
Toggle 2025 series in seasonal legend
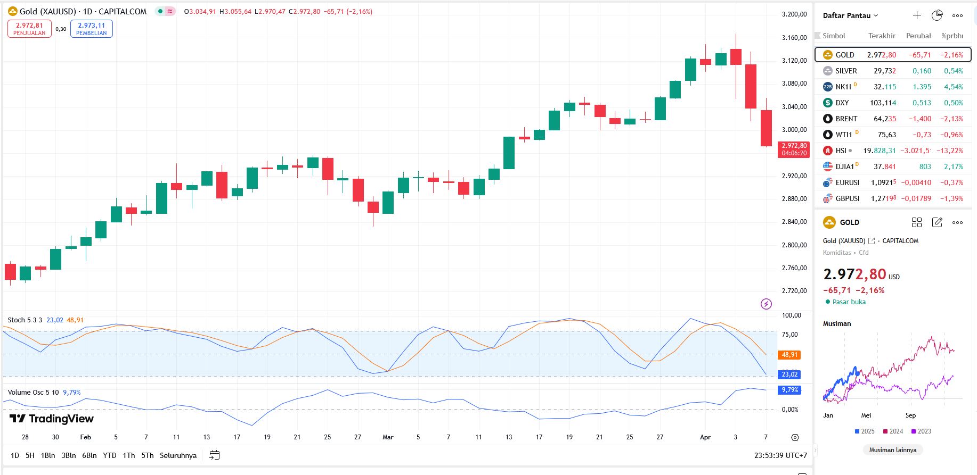click(864, 431)
